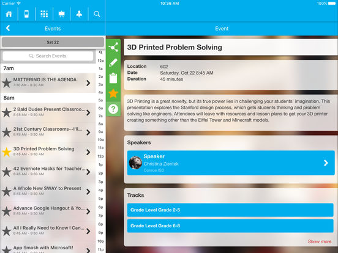Select the Grade Level Grade 2-5 track
338x253 pixels.
click(x=230, y=210)
